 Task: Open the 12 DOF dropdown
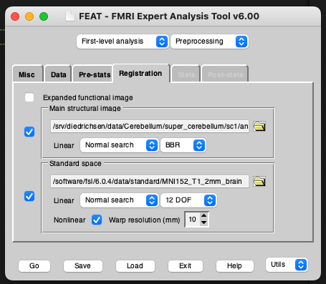(x=188, y=200)
